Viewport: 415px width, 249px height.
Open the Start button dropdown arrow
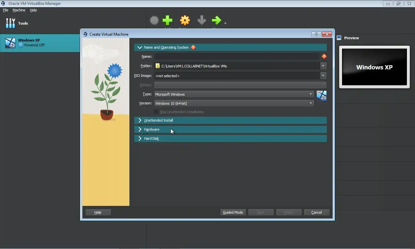pos(225,23)
